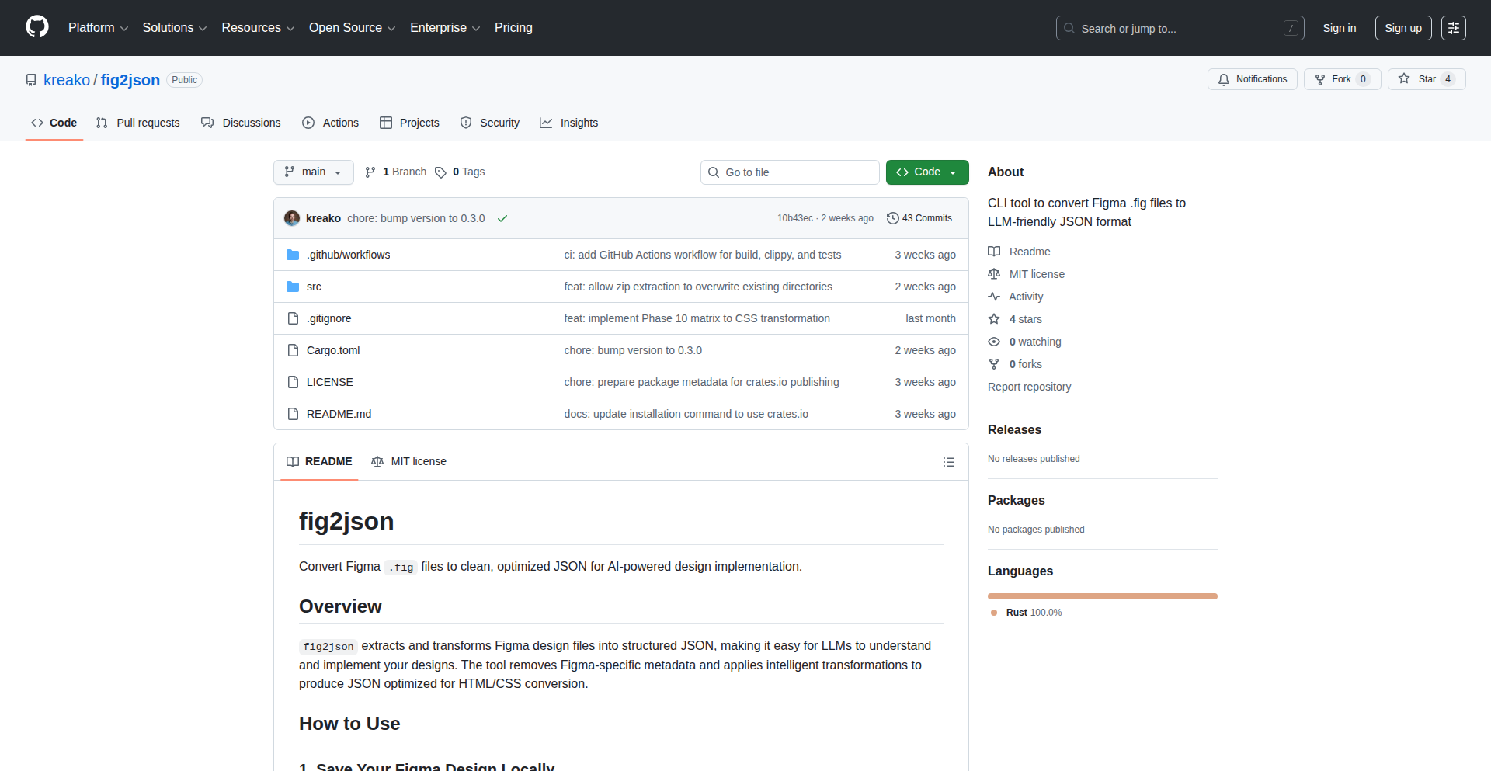Image resolution: width=1491 pixels, height=771 pixels.
Task: Open the README outline list icon
Action: point(949,462)
